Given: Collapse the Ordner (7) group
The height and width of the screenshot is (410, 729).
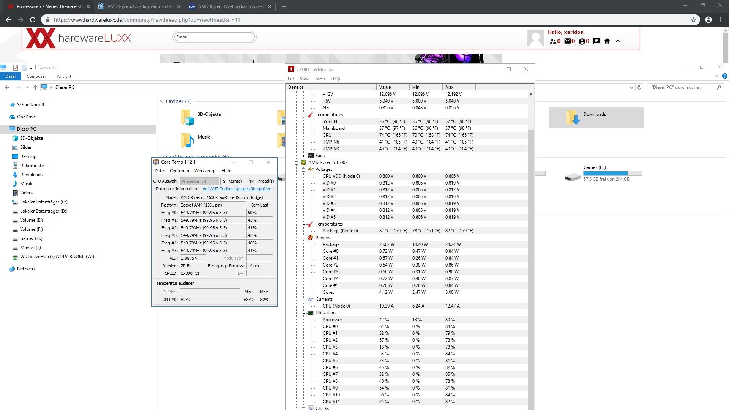Looking at the screenshot, I should (x=162, y=101).
